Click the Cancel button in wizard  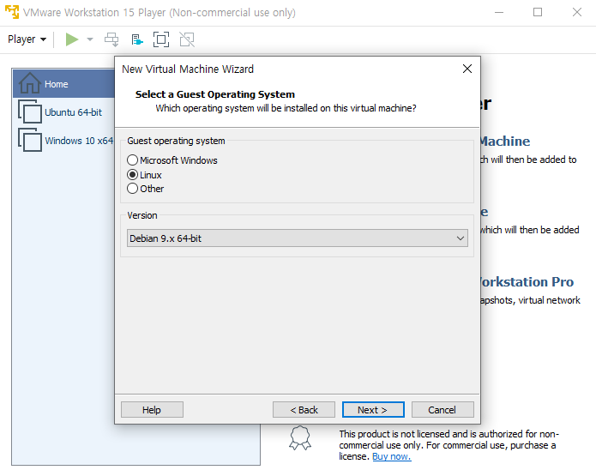pyautogui.click(x=442, y=409)
